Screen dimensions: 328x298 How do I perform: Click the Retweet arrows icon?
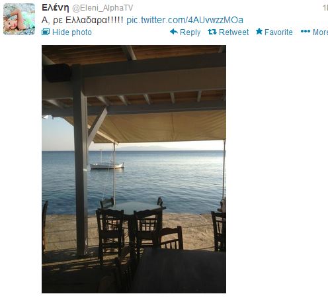(212, 32)
